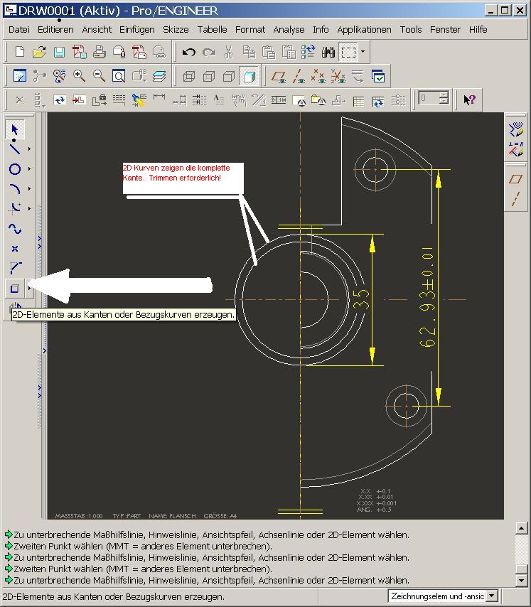Open the selection box dropdown arrow

point(363,51)
